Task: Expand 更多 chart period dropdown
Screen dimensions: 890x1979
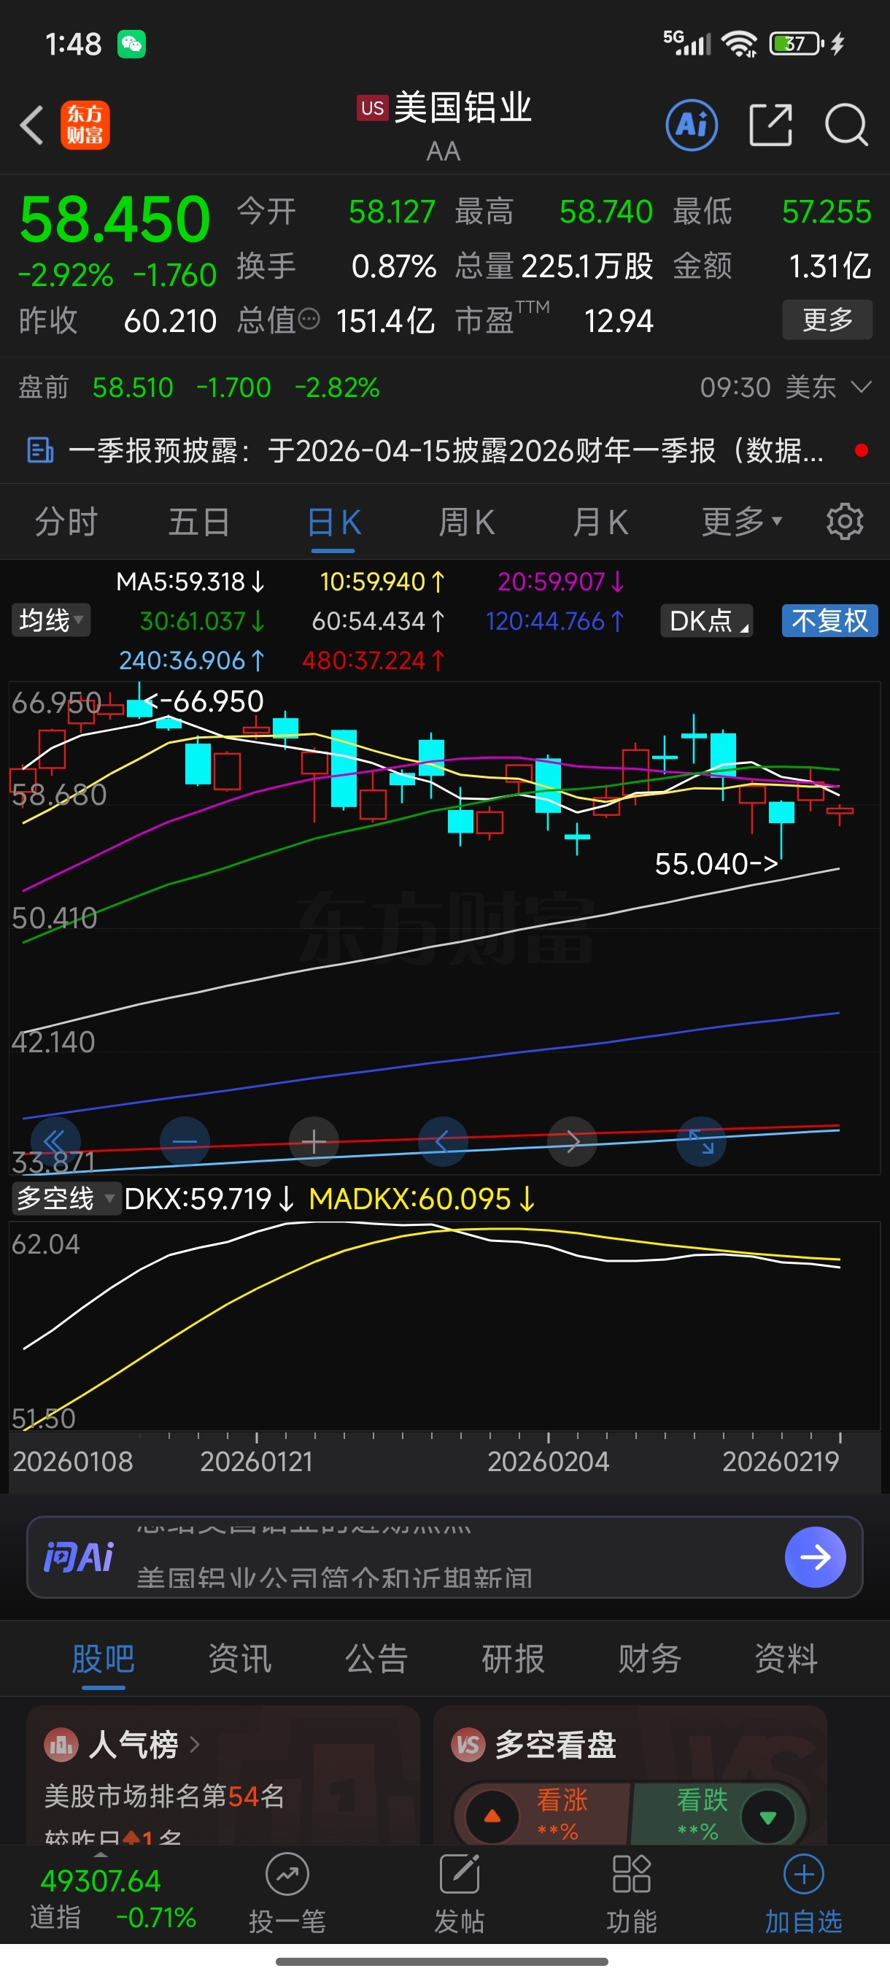Action: (742, 522)
